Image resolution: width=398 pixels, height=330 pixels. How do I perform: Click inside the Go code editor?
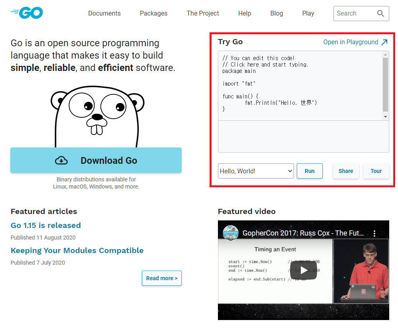point(300,86)
